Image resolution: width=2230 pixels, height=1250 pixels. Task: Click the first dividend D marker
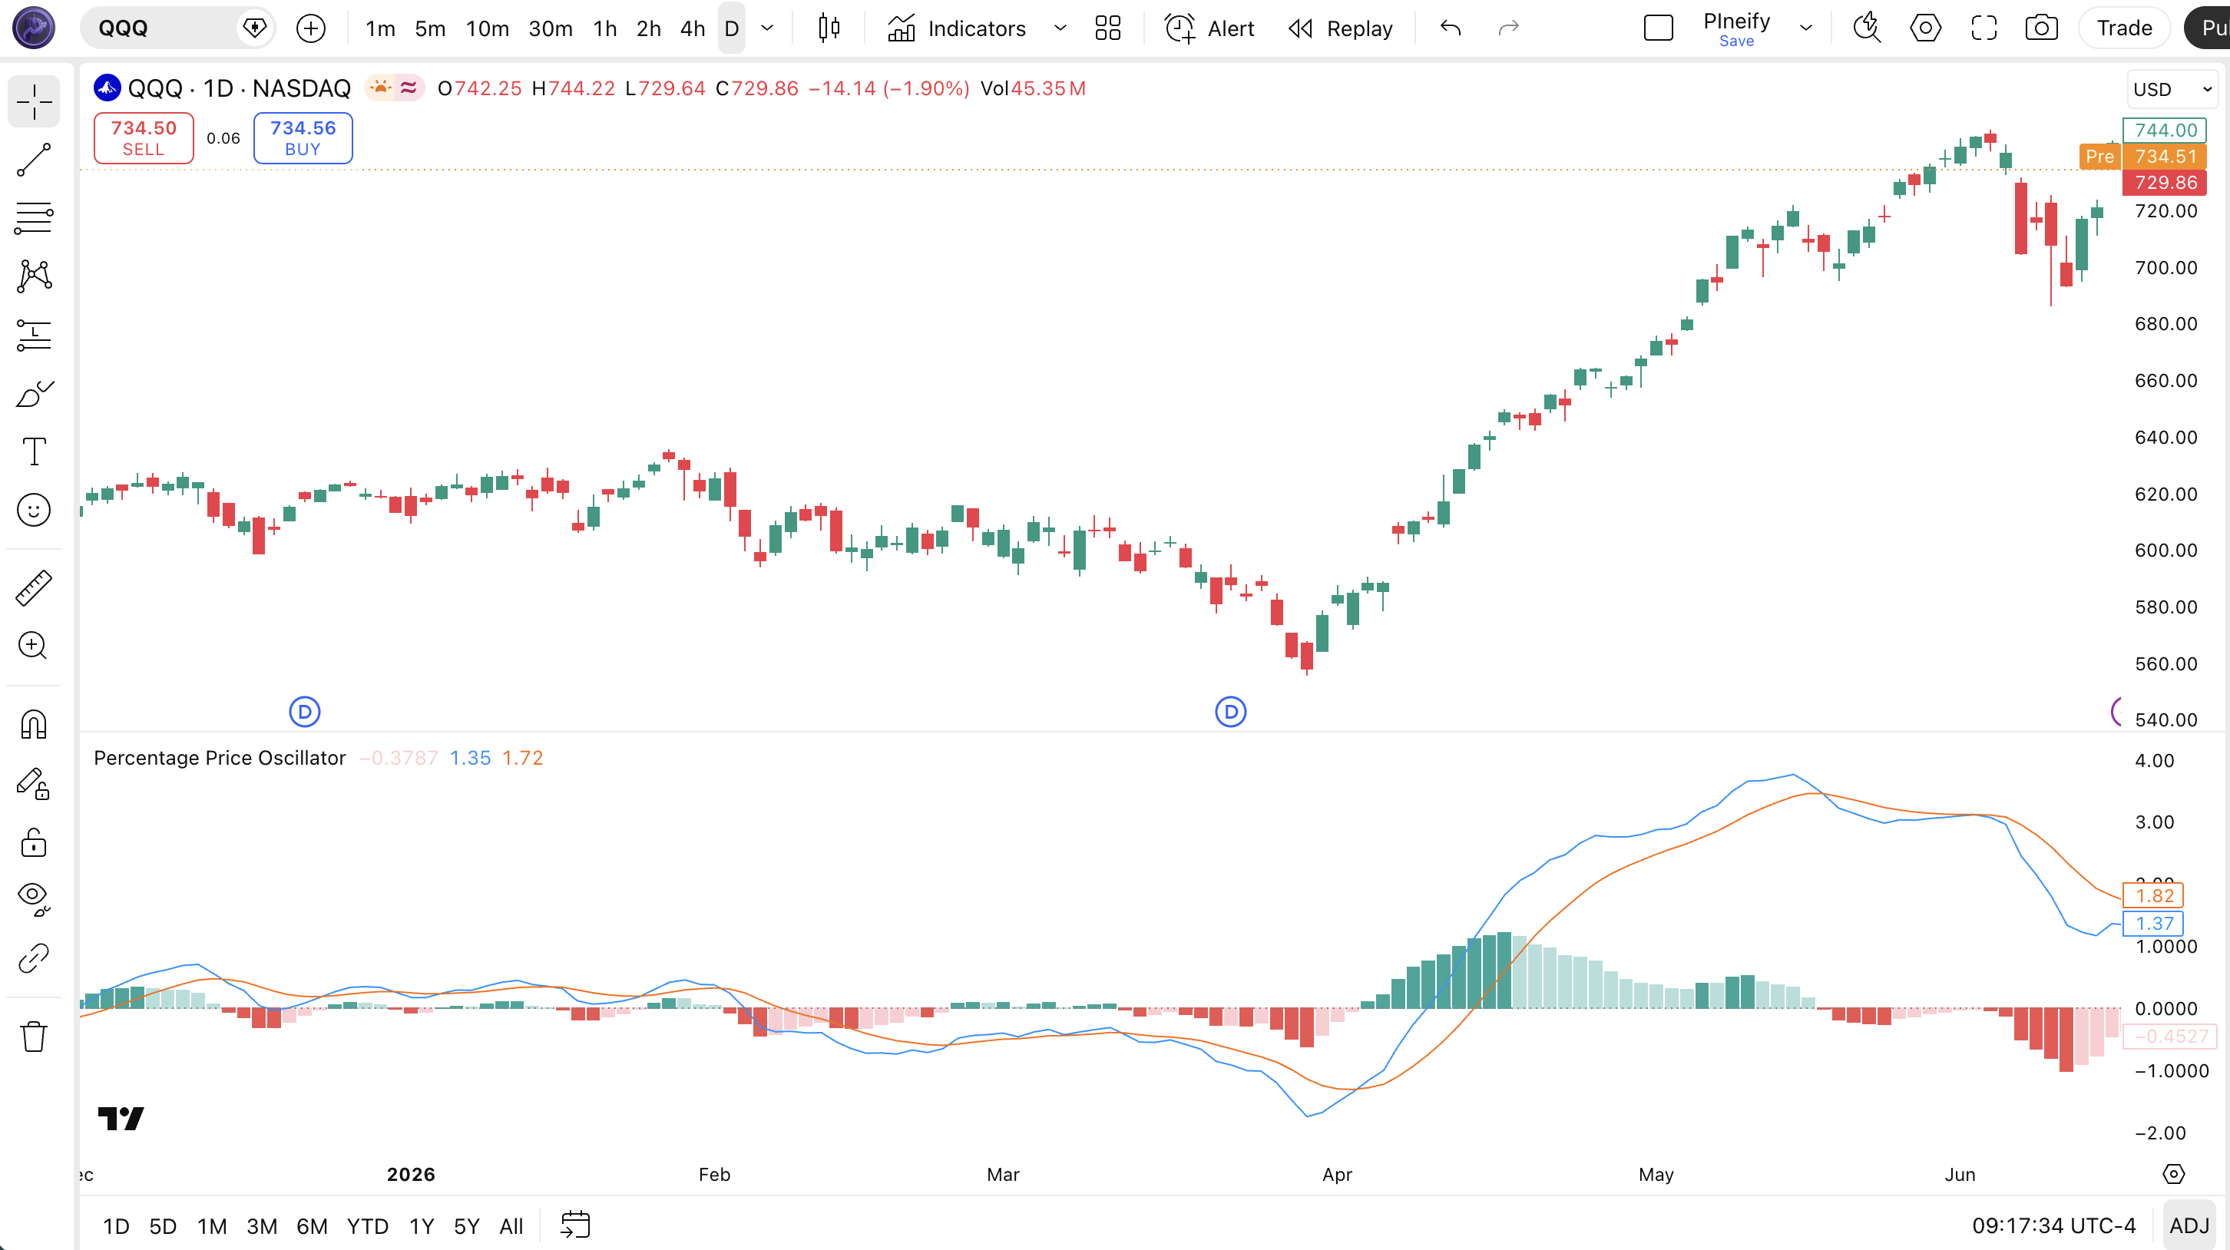point(304,712)
